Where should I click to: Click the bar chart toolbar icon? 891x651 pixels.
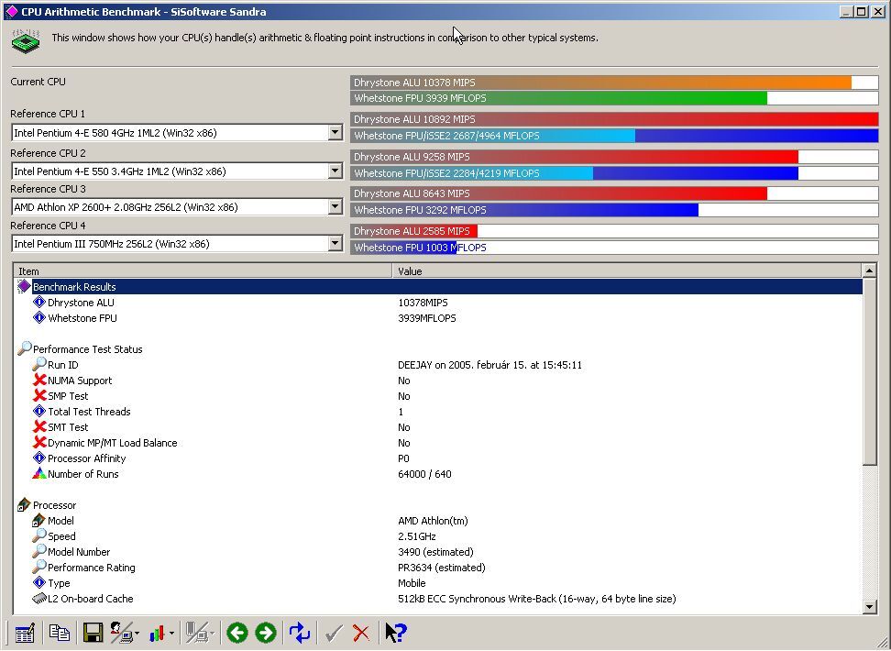pyautogui.click(x=157, y=633)
